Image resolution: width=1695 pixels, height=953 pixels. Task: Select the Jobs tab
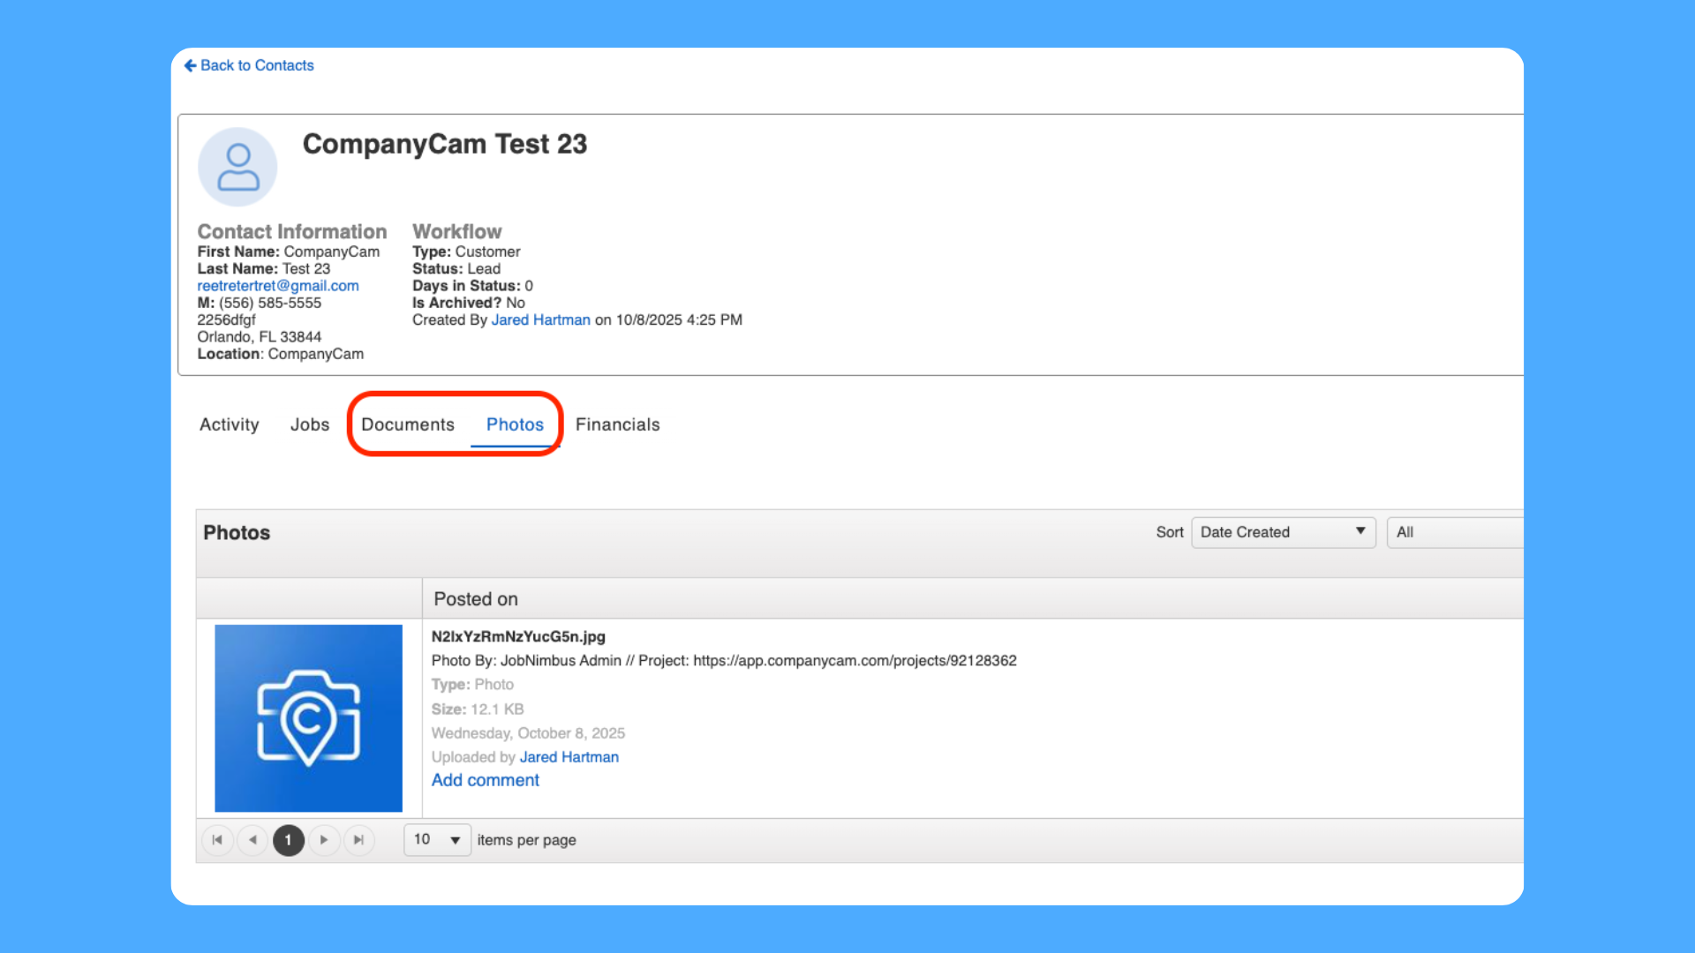pos(309,424)
